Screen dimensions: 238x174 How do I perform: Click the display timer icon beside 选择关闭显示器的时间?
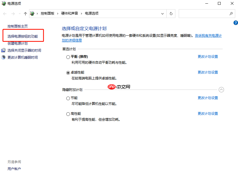coord(4,50)
